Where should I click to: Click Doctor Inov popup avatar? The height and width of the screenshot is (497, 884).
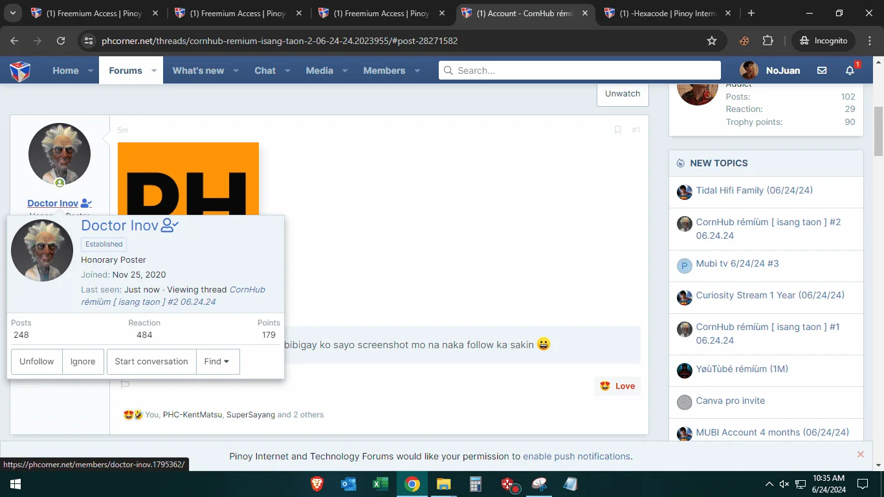coord(42,250)
